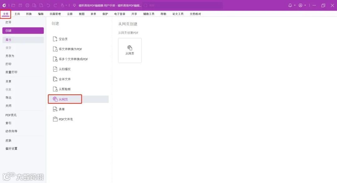
Task: Select 创建 in file sidebar
Action: point(23,31)
